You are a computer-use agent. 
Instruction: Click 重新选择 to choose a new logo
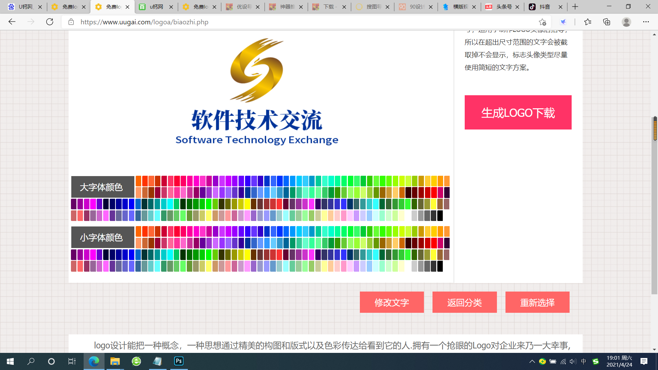pos(537,302)
